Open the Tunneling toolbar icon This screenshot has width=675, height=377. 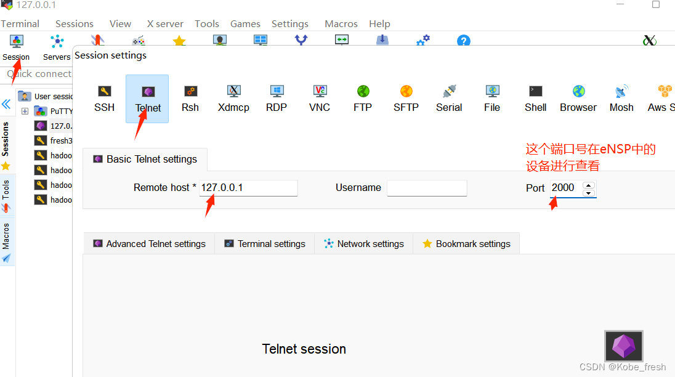[342, 40]
